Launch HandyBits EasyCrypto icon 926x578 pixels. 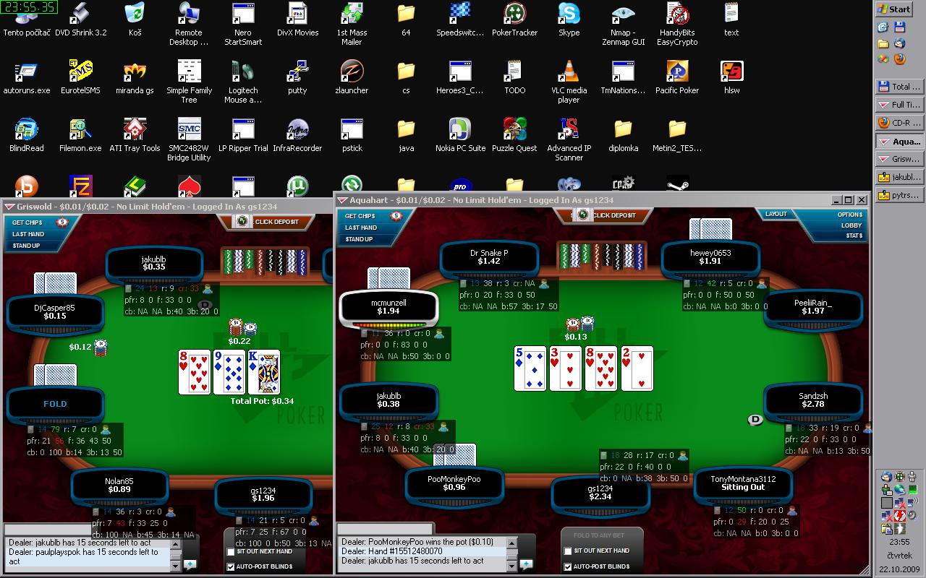click(677, 24)
